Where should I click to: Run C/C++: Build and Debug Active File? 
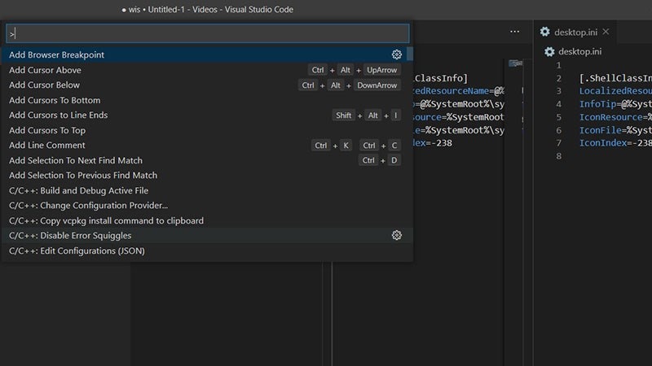[x=207, y=190]
